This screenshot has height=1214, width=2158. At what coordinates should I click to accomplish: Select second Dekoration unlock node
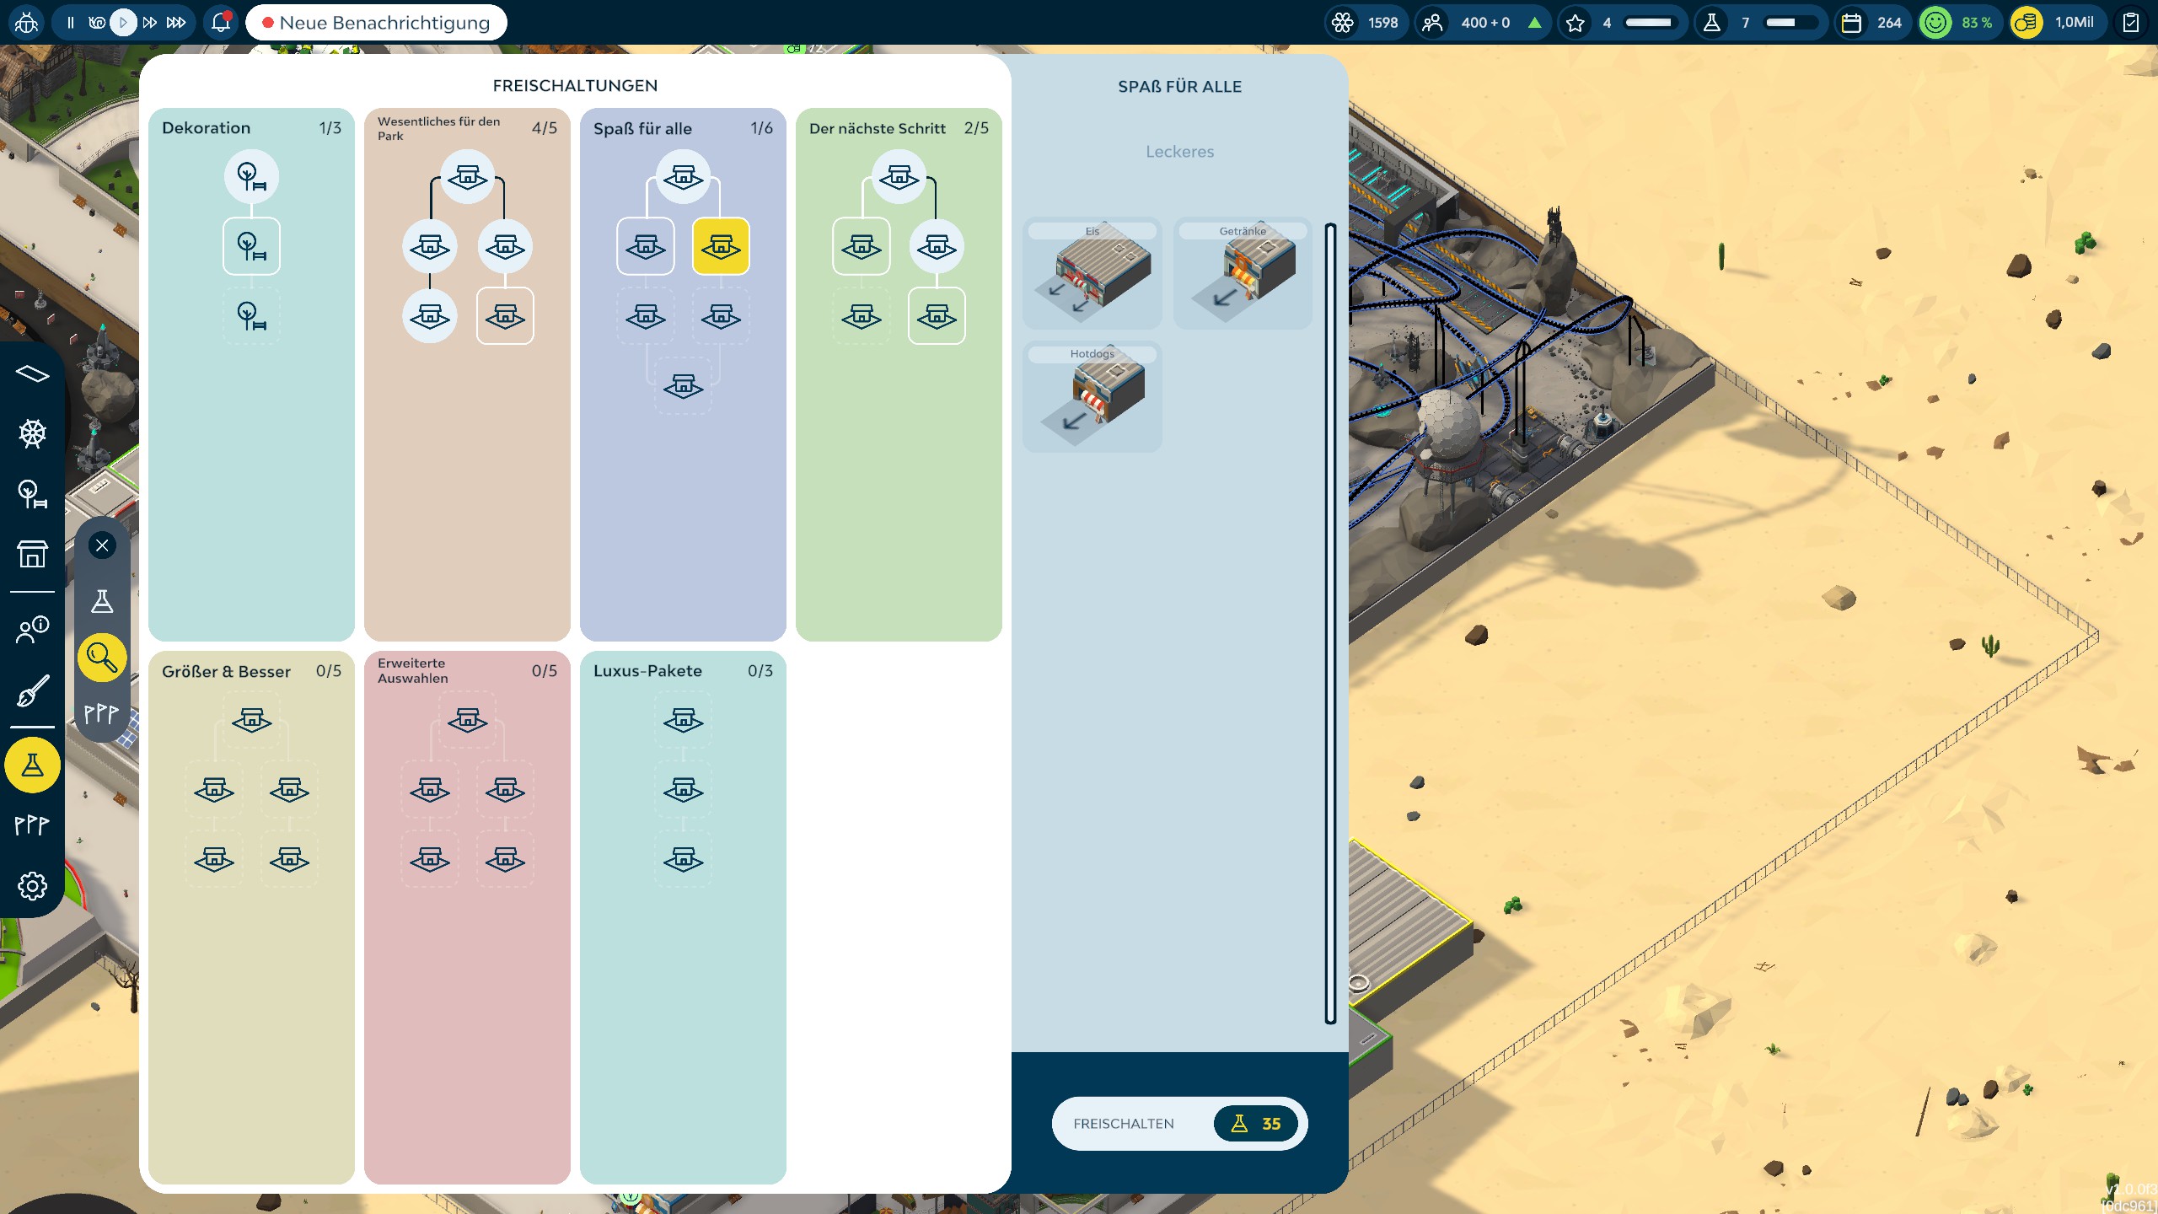point(251,246)
